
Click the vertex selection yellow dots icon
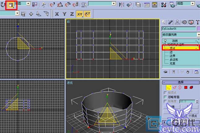[x=169, y=88]
